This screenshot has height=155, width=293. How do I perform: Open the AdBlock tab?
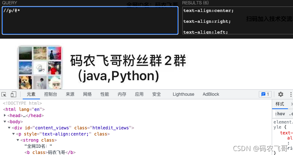[211, 94]
